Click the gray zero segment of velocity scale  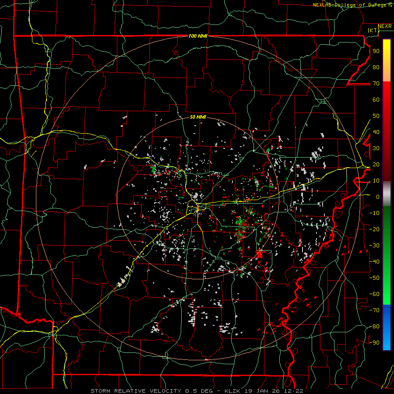point(387,194)
